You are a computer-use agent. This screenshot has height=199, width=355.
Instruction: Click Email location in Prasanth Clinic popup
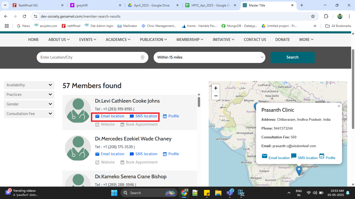coord(276,158)
